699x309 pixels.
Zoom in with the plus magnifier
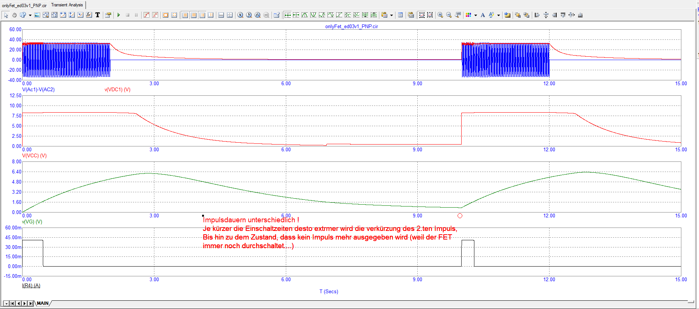(441, 15)
